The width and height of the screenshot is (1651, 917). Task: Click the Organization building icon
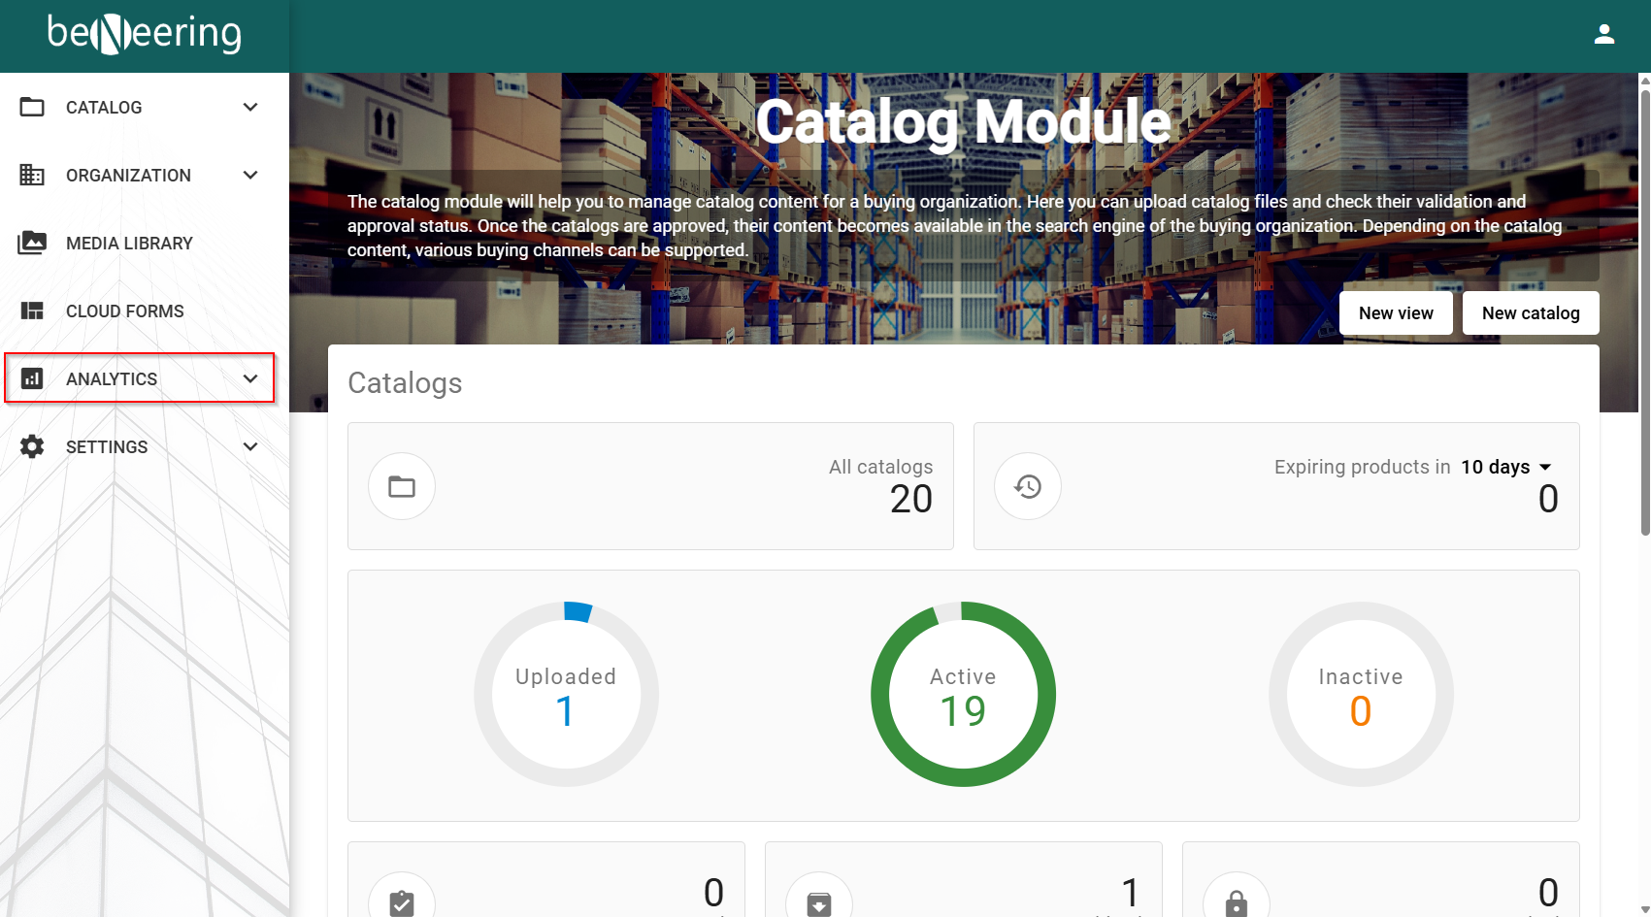pyautogui.click(x=32, y=175)
